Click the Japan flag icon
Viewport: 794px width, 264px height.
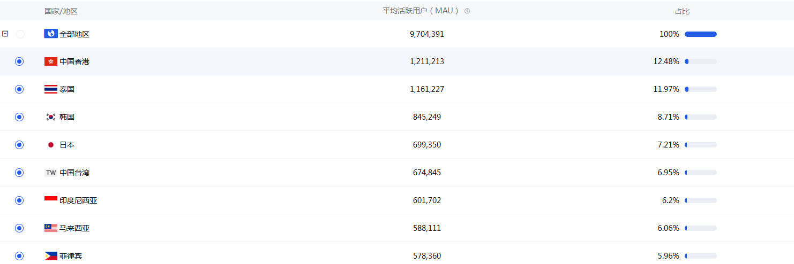pos(50,145)
